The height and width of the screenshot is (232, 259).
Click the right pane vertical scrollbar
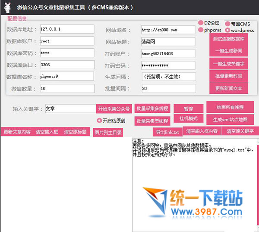click(x=258, y=185)
